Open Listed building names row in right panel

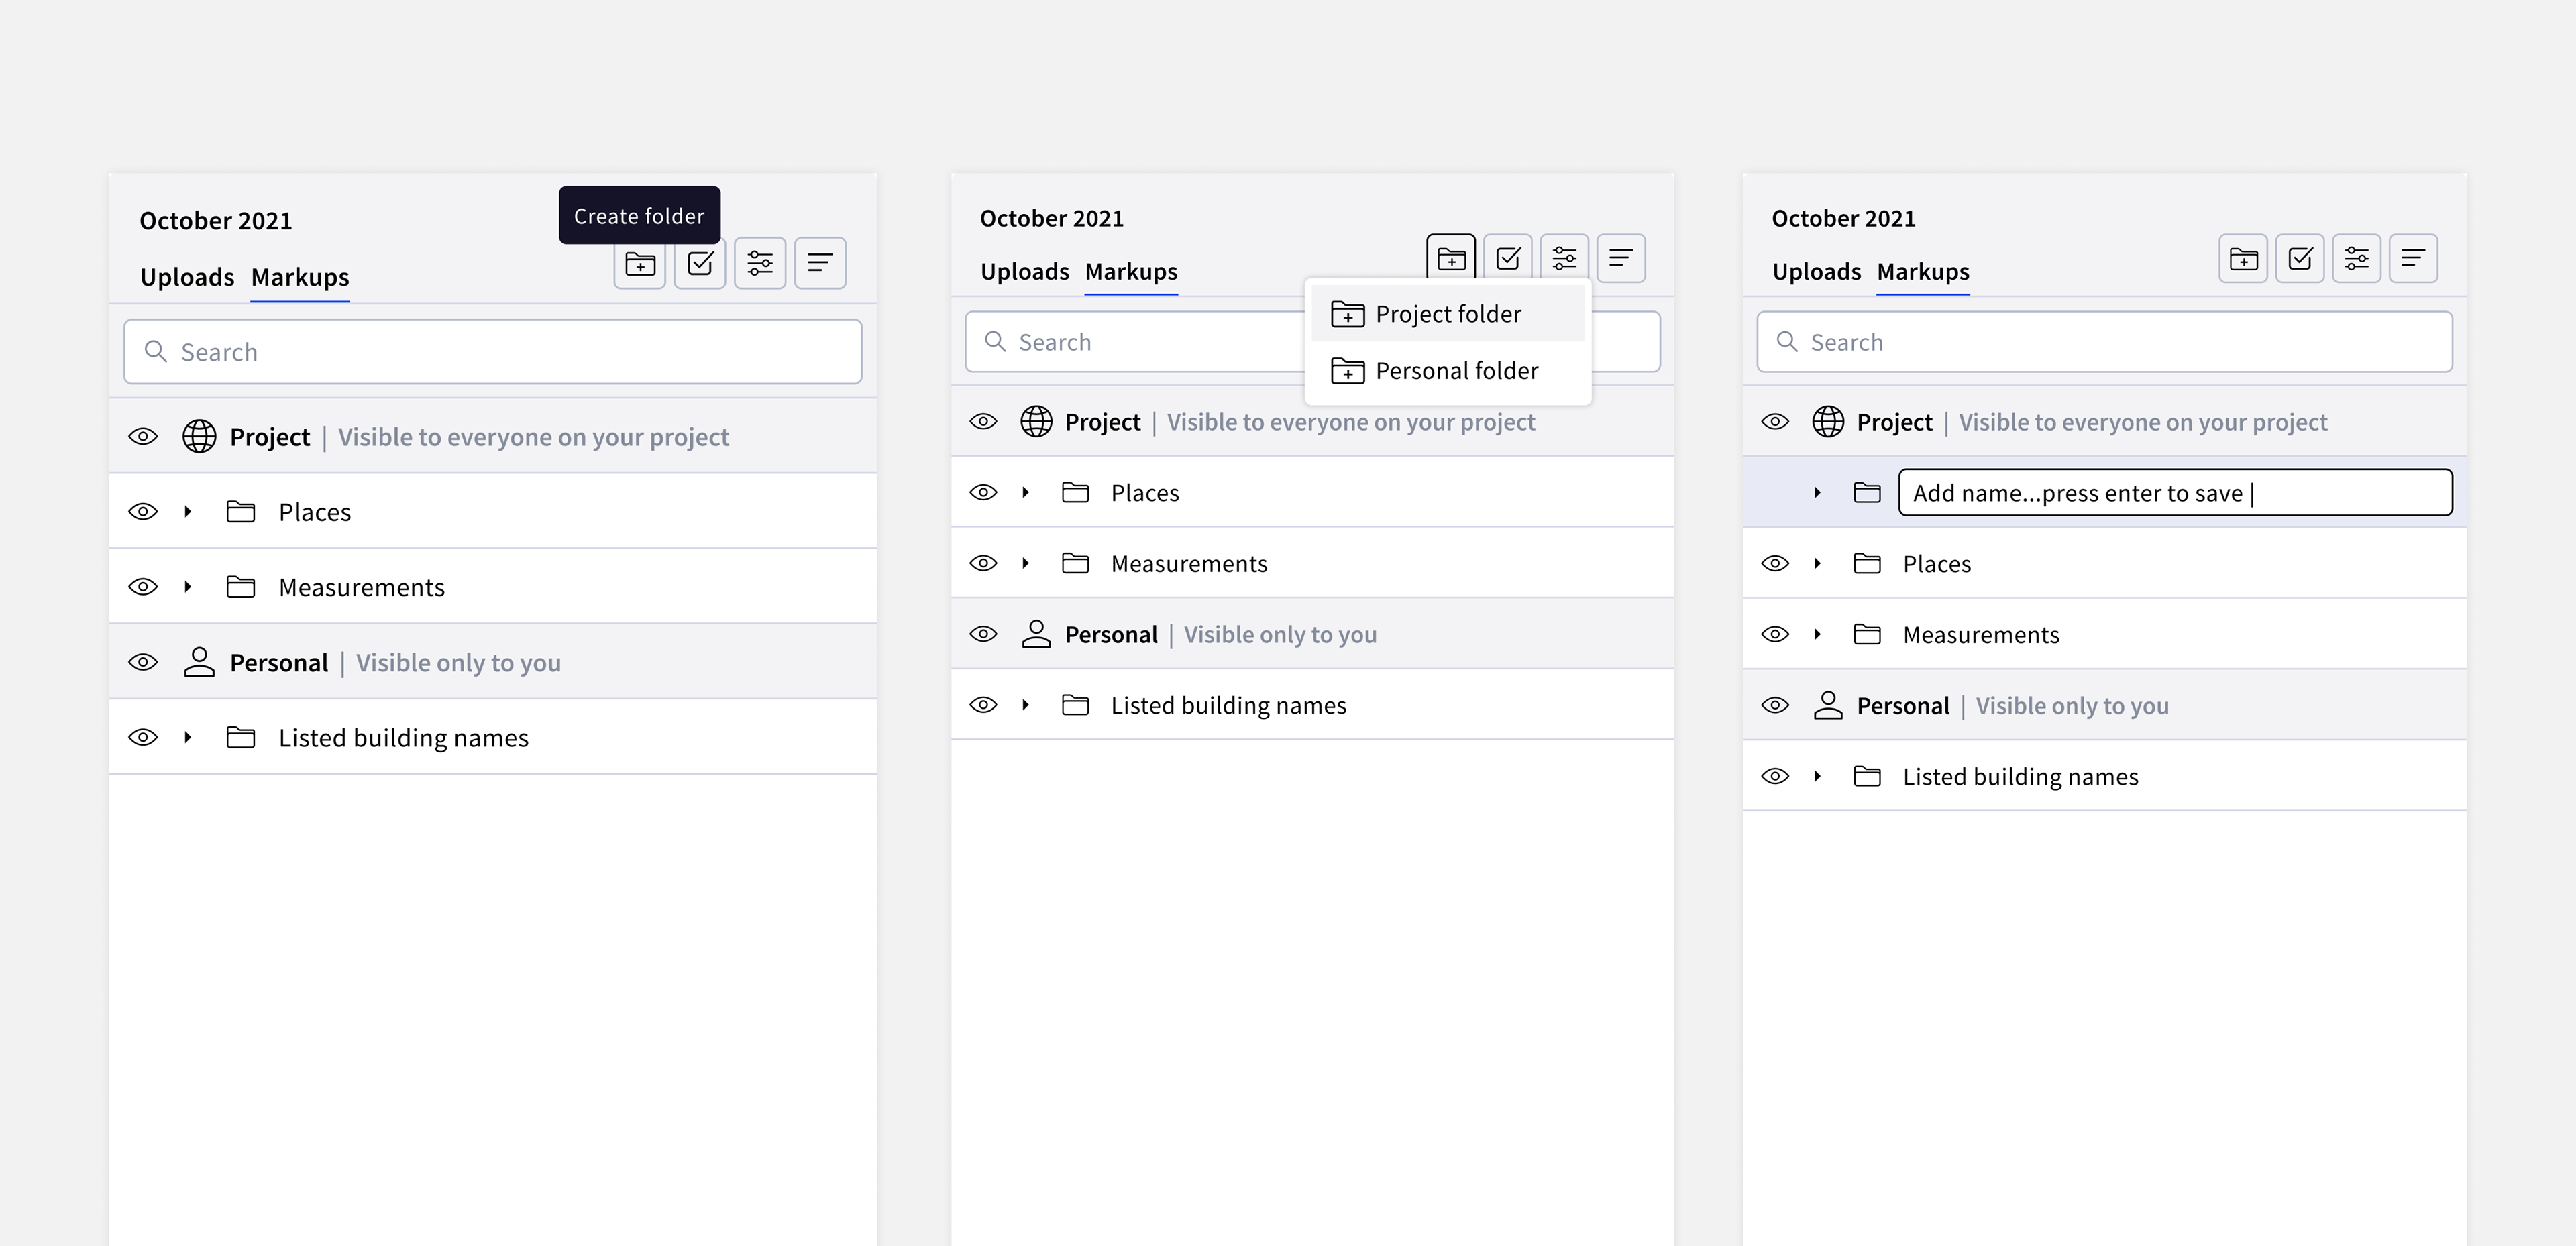pos(2104,776)
